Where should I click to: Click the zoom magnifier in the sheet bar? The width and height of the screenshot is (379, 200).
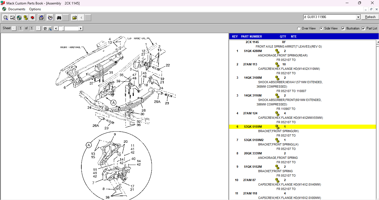click(49, 28)
